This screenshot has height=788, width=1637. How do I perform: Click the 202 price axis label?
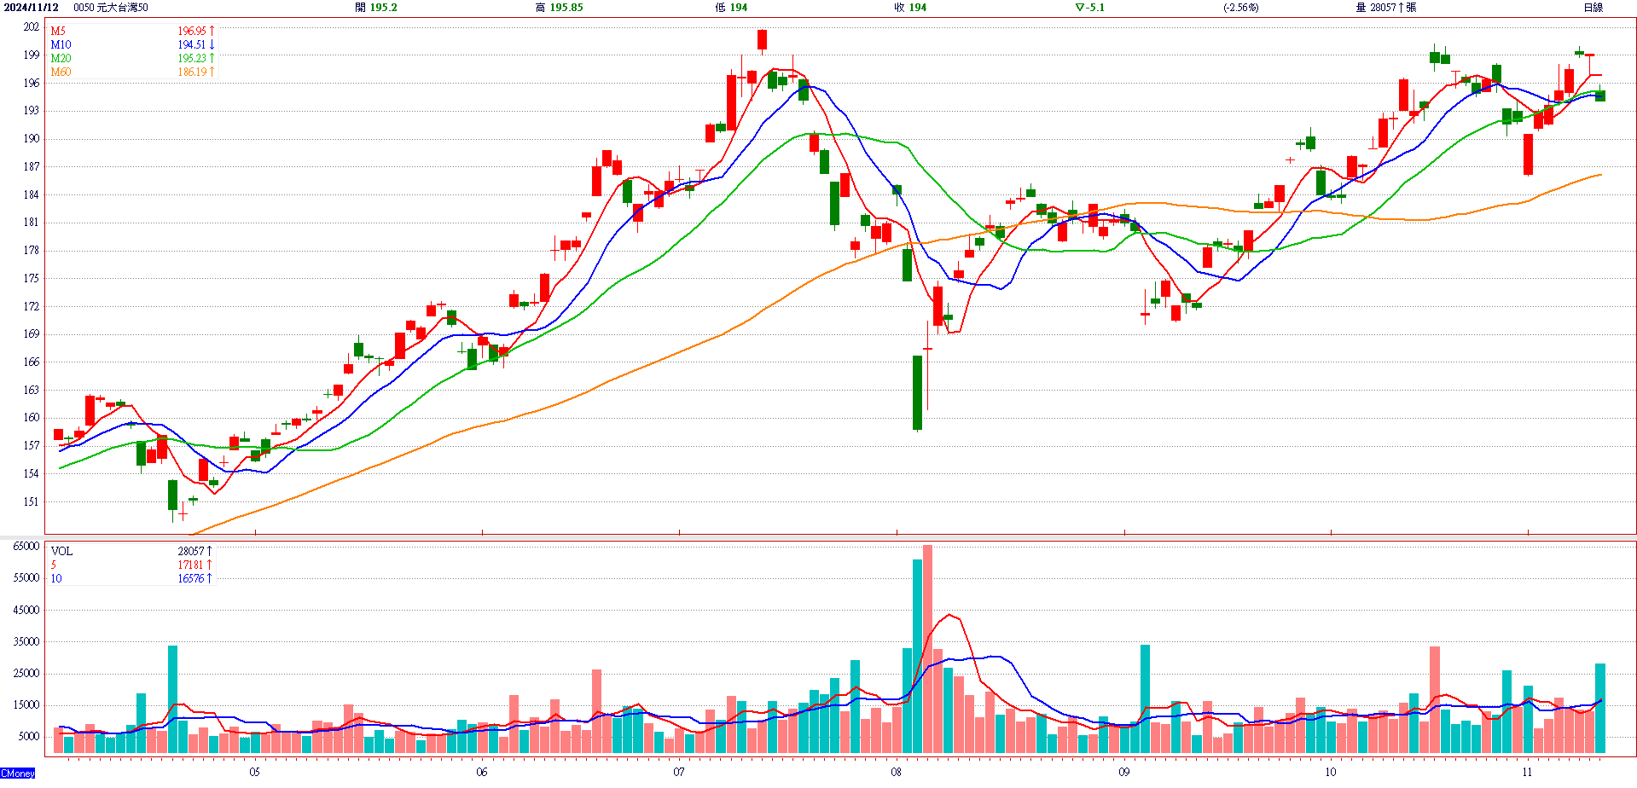[x=31, y=27]
